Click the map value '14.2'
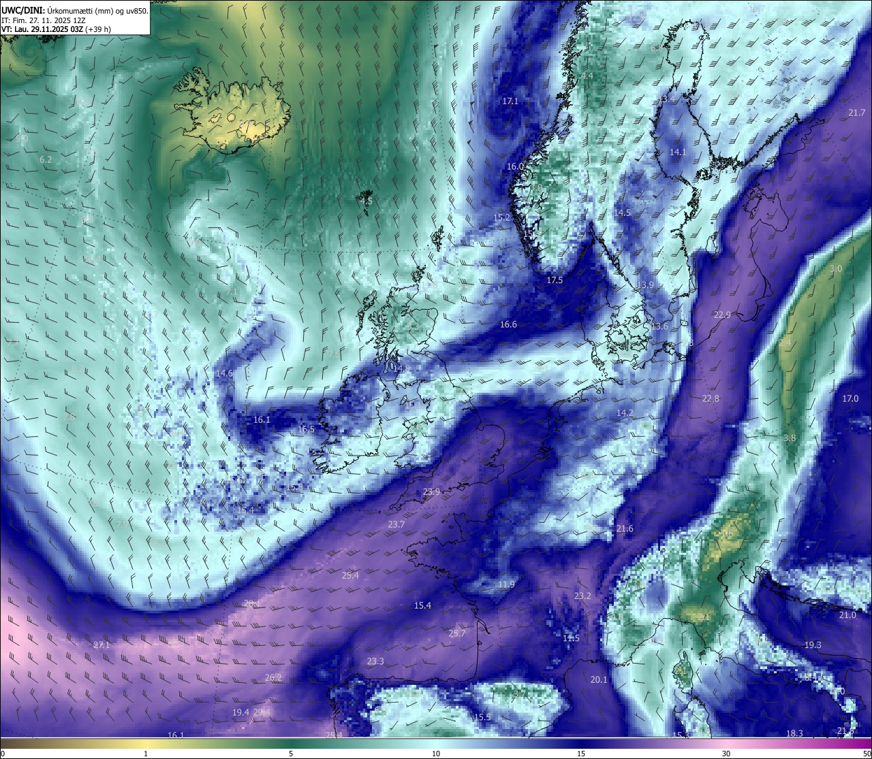 (625, 413)
